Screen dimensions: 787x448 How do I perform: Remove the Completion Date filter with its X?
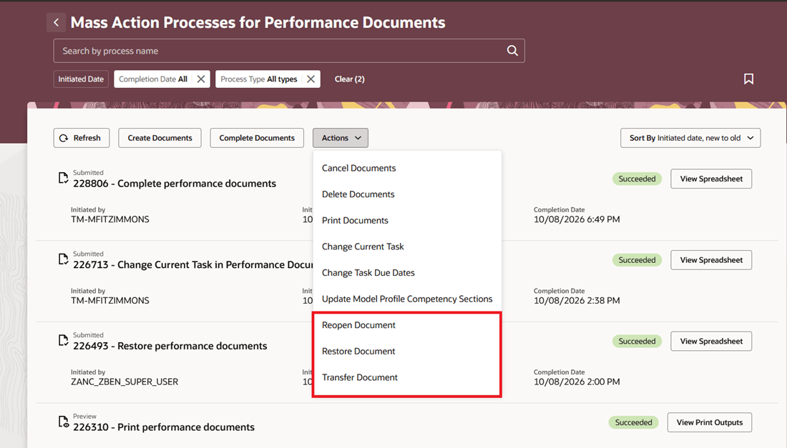(201, 79)
